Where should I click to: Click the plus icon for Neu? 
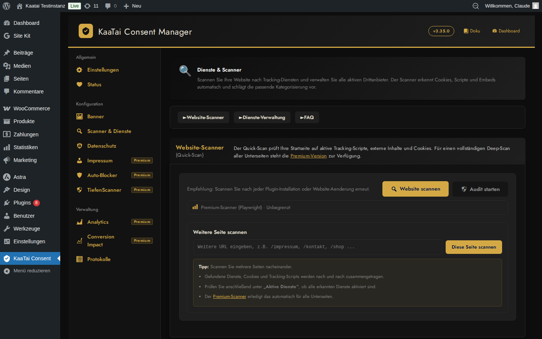(126, 6)
